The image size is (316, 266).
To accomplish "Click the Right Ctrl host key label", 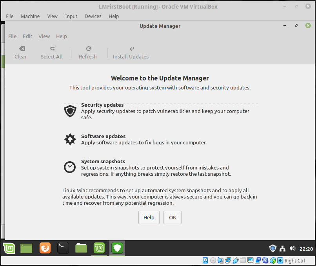I will [295, 261].
